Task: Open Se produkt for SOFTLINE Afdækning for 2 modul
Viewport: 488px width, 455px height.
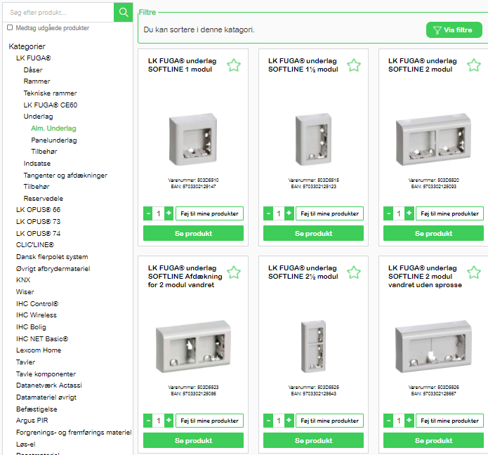Action: coord(193,440)
